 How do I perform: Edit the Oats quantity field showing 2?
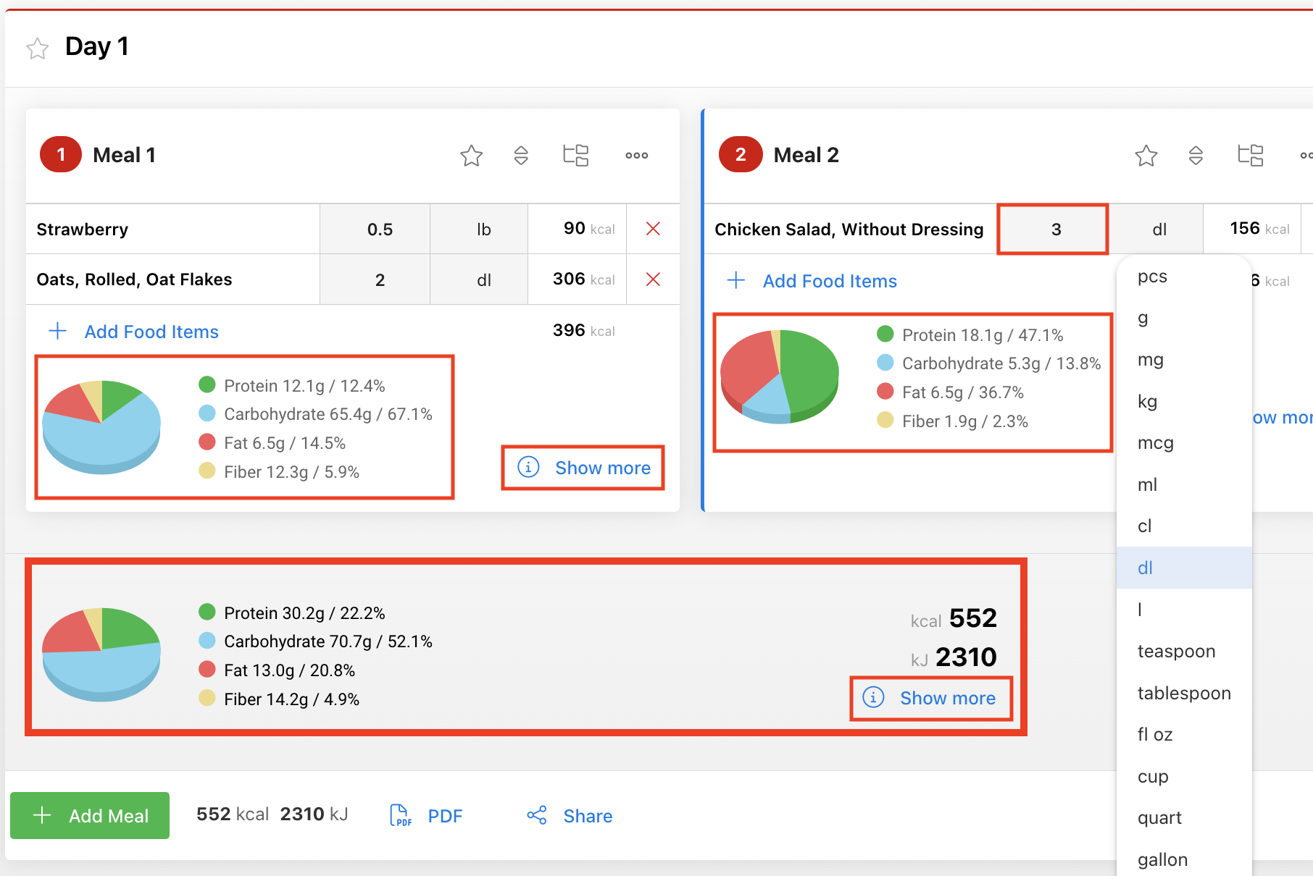pyautogui.click(x=375, y=279)
